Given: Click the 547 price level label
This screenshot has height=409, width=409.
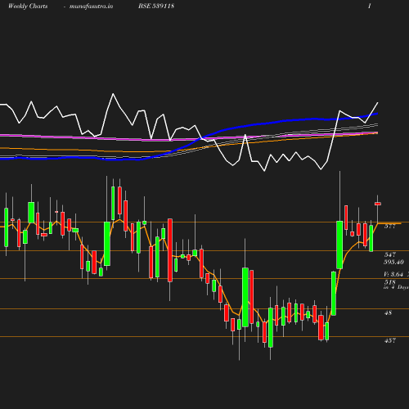Looking at the screenshot, I should pos(390,254).
